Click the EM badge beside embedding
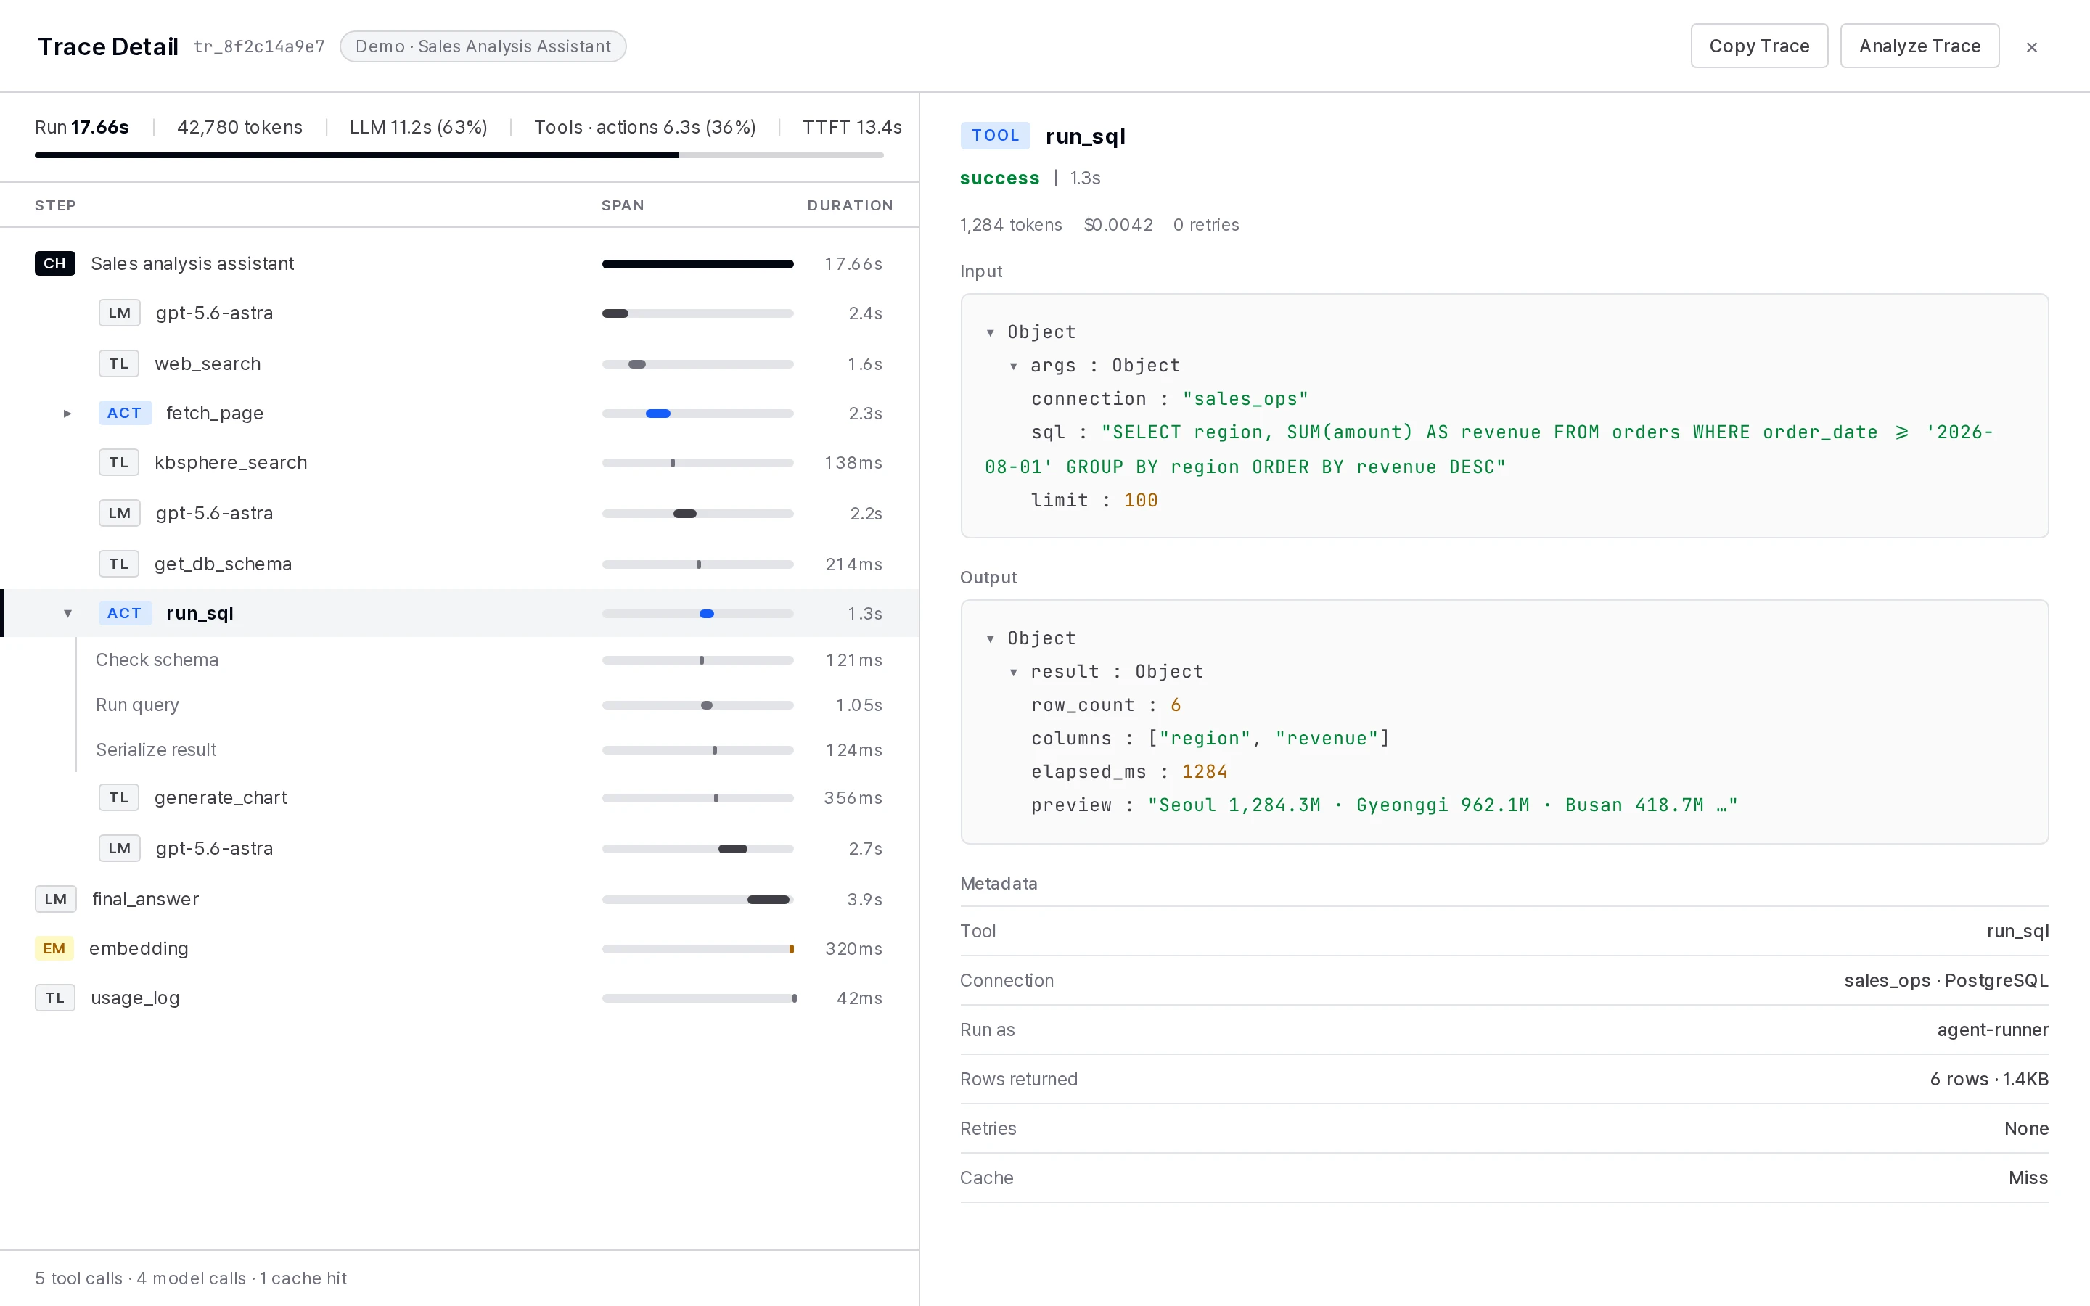The height and width of the screenshot is (1306, 2090). point(54,948)
